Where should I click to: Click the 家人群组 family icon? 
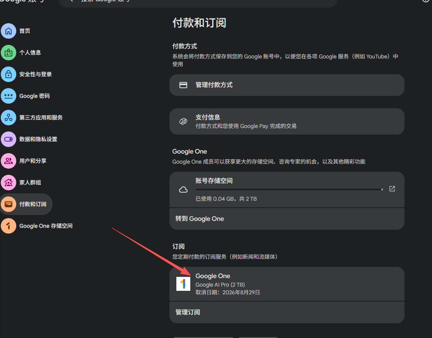tap(9, 183)
